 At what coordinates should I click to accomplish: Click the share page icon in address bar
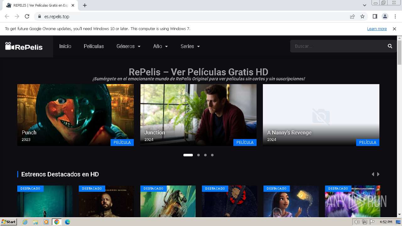pyautogui.click(x=352, y=16)
